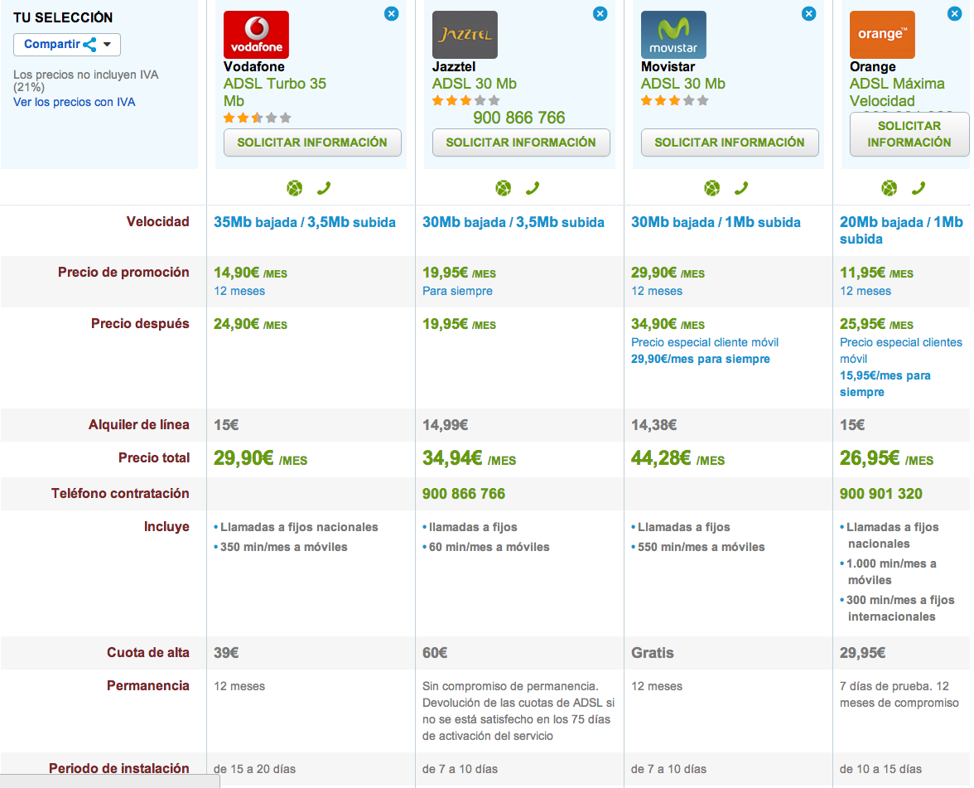Click Movistar 'Gratis' signup fee
This screenshot has height=788, width=974.
(x=653, y=653)
